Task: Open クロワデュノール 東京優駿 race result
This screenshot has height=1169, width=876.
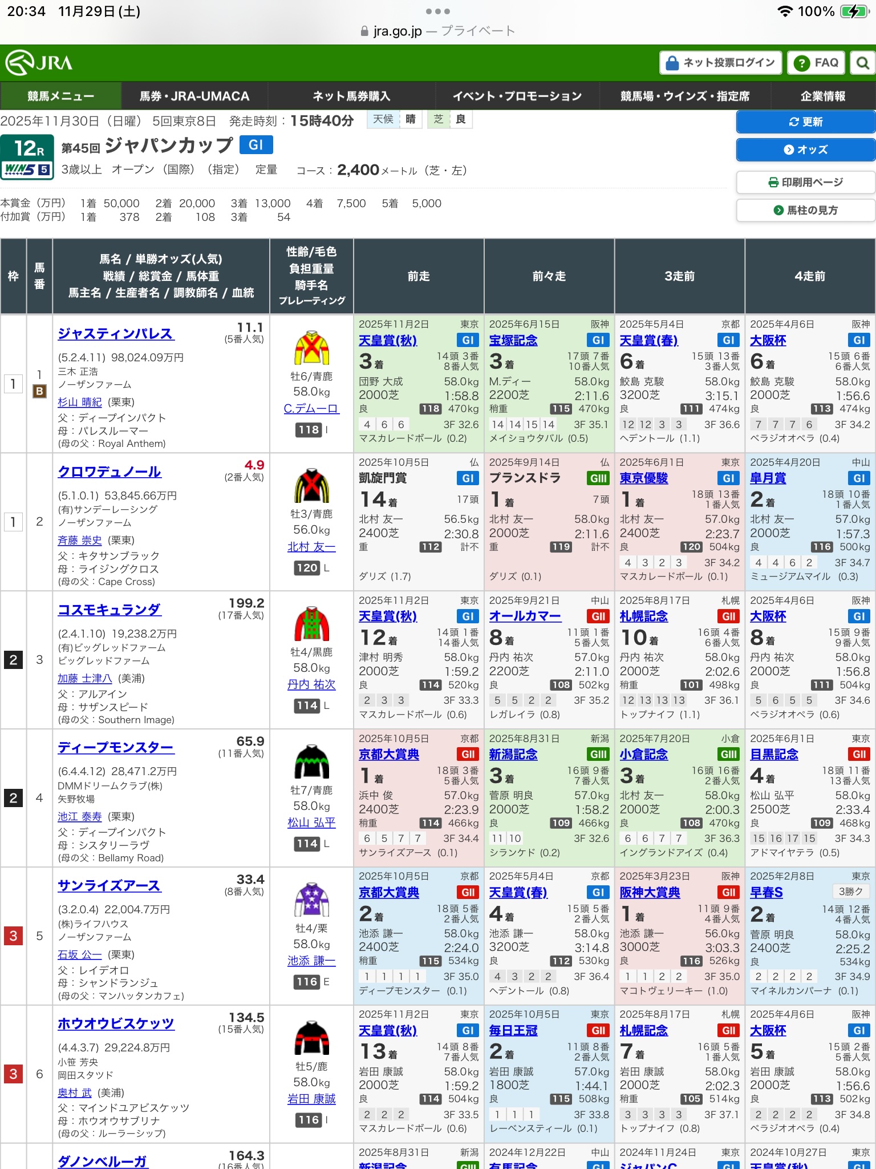Action: pyautogui.click(x=644, y=478)
